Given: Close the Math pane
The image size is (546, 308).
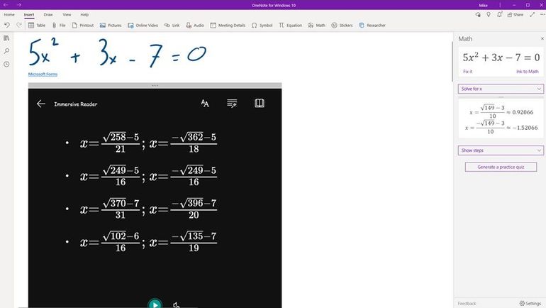Looking at the screenshot, I should pyautogui.click(x=542, y=38).
